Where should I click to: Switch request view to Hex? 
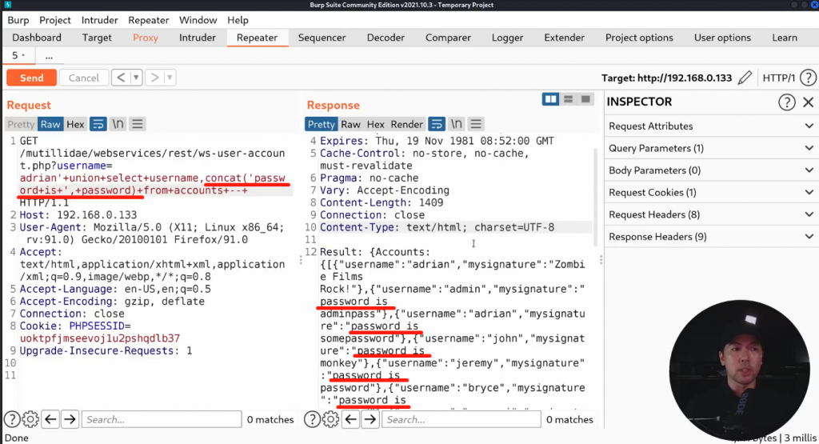pyautogui.click(x=75, y=124)
